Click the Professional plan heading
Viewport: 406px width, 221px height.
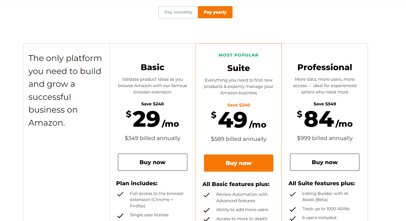pyautogui.click(x=324, y=67)
